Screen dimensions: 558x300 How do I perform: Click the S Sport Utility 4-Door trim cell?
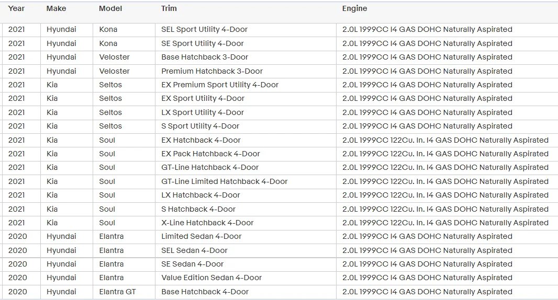[200, 126]
